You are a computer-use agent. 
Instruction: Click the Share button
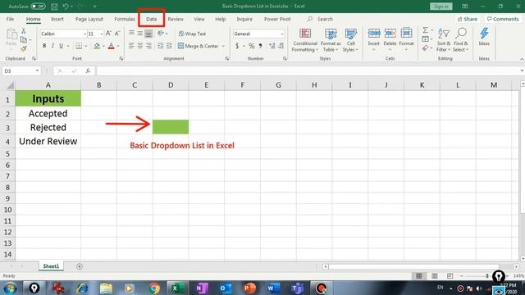point(468,19)
